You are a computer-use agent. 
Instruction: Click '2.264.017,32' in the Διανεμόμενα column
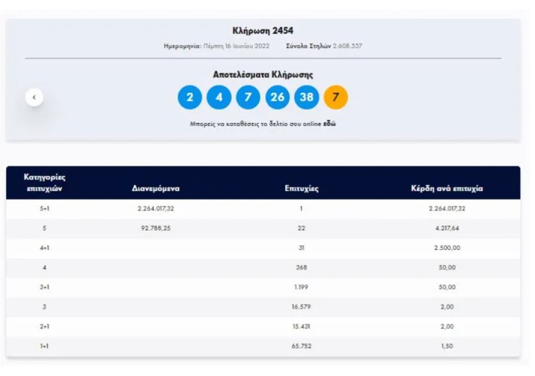pos(156,209)
